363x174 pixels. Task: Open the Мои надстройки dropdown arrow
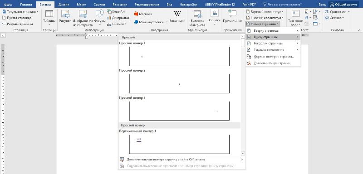(x=167, y=22)
